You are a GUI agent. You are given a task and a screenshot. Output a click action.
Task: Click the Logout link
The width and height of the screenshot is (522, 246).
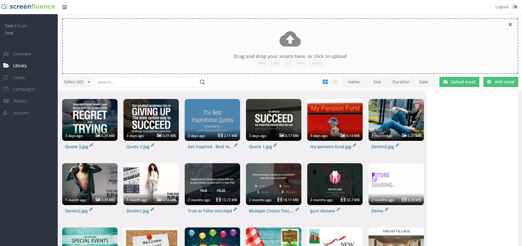click(502, 7)
